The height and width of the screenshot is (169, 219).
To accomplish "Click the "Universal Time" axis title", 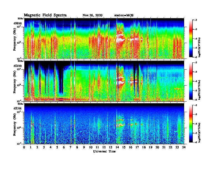I will click(x=104, y=151).
